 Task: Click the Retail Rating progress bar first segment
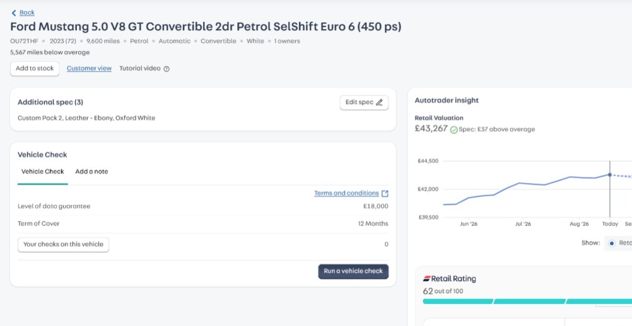click(458, 301)
